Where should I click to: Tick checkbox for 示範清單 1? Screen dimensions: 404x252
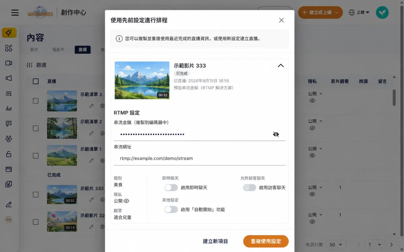tap(36, 156)
